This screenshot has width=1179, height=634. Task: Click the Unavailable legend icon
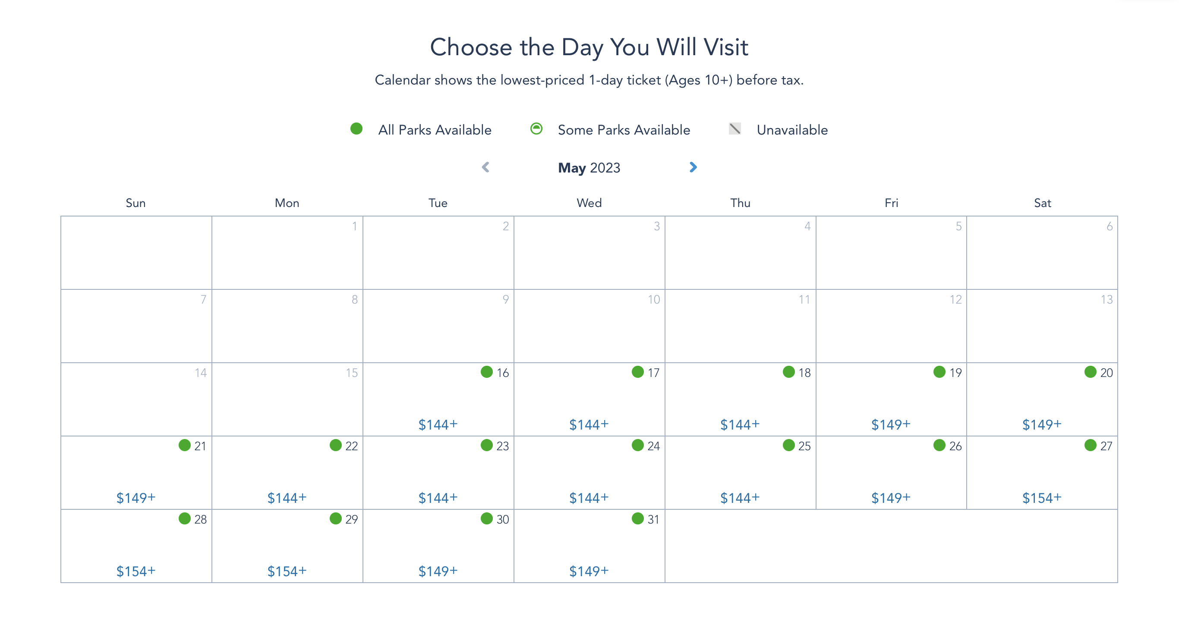pos(735,129)
